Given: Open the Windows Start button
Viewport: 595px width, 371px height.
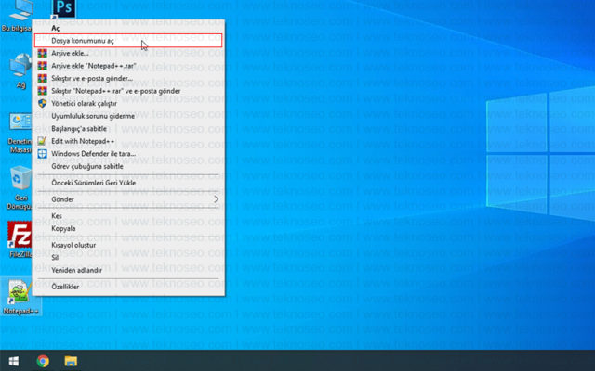Looking at the screenshot, I should click(14, 361).
